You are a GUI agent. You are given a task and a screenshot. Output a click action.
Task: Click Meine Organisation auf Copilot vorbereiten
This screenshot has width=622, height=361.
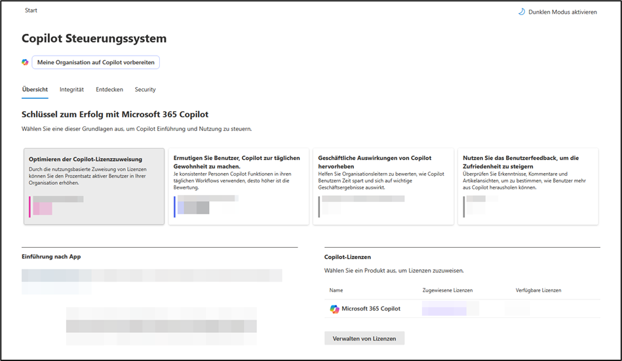pyautogui.click(x=96, y=62)
